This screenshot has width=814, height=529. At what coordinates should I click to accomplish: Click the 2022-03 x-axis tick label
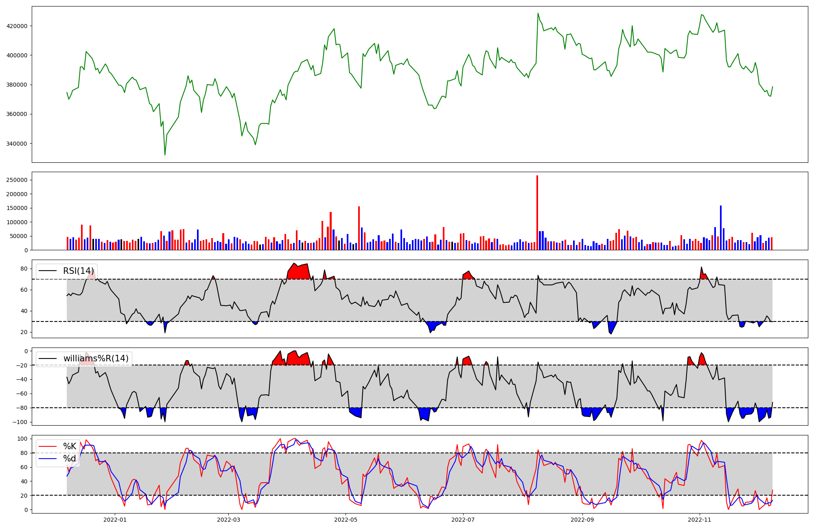(x=228, y=520)
